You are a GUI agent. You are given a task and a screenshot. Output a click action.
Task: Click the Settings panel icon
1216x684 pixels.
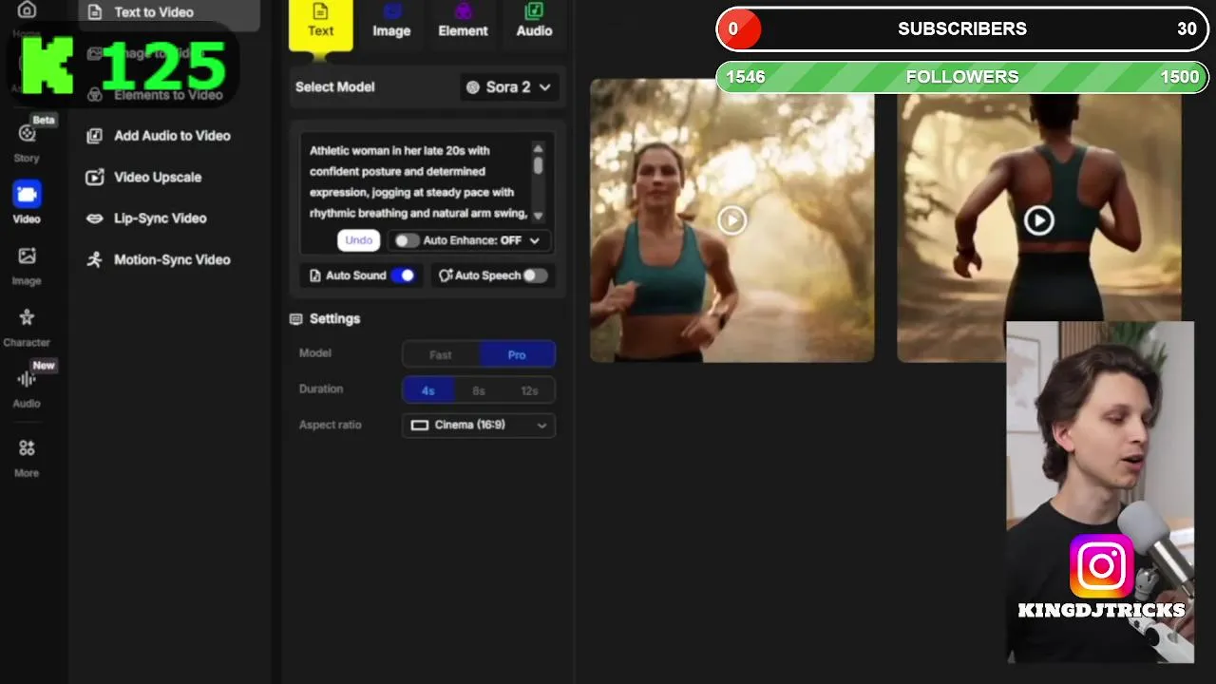[x=296, y=319]
